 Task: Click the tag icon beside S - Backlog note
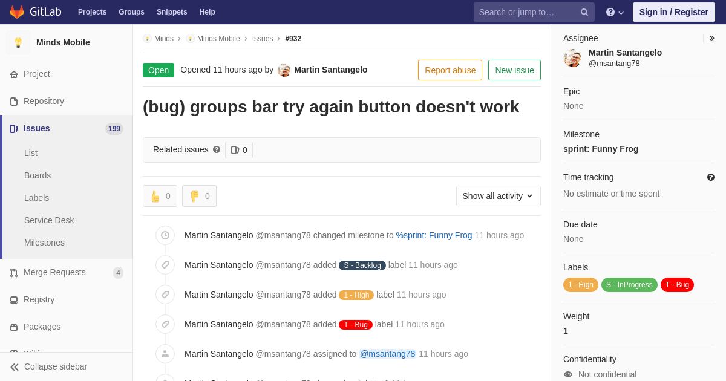click(165, 265)
